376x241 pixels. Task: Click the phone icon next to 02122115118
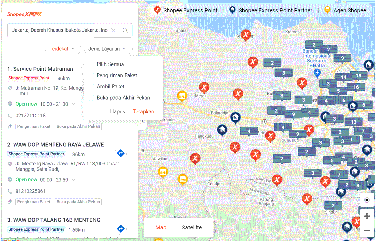pos(10,116)
